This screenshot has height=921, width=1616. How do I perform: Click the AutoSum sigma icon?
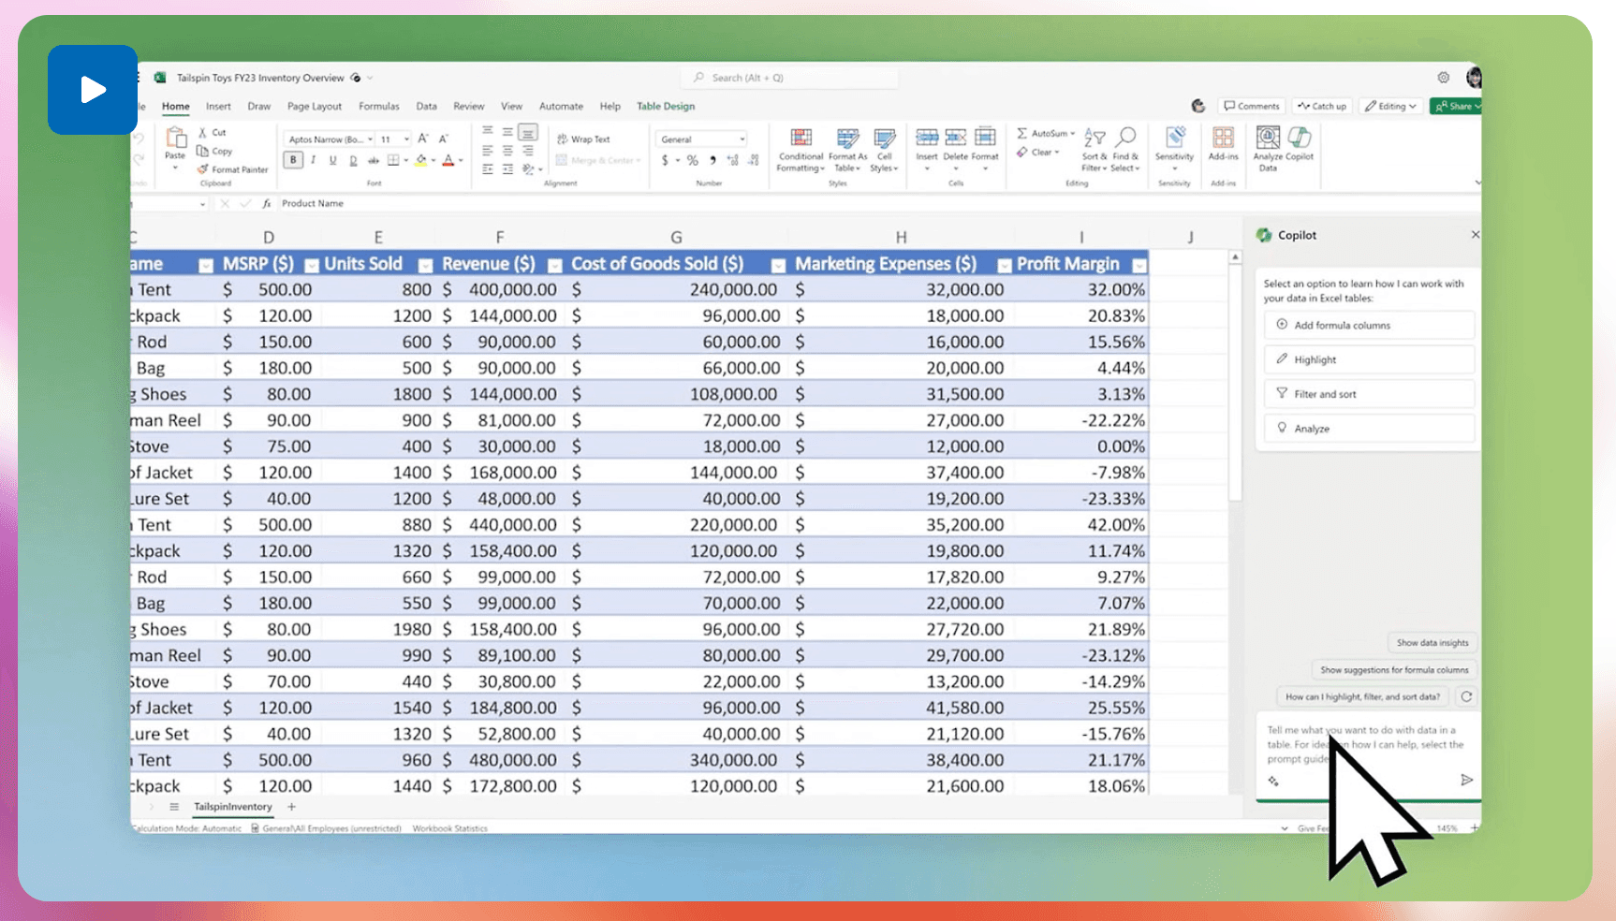tap(1021, 133)
